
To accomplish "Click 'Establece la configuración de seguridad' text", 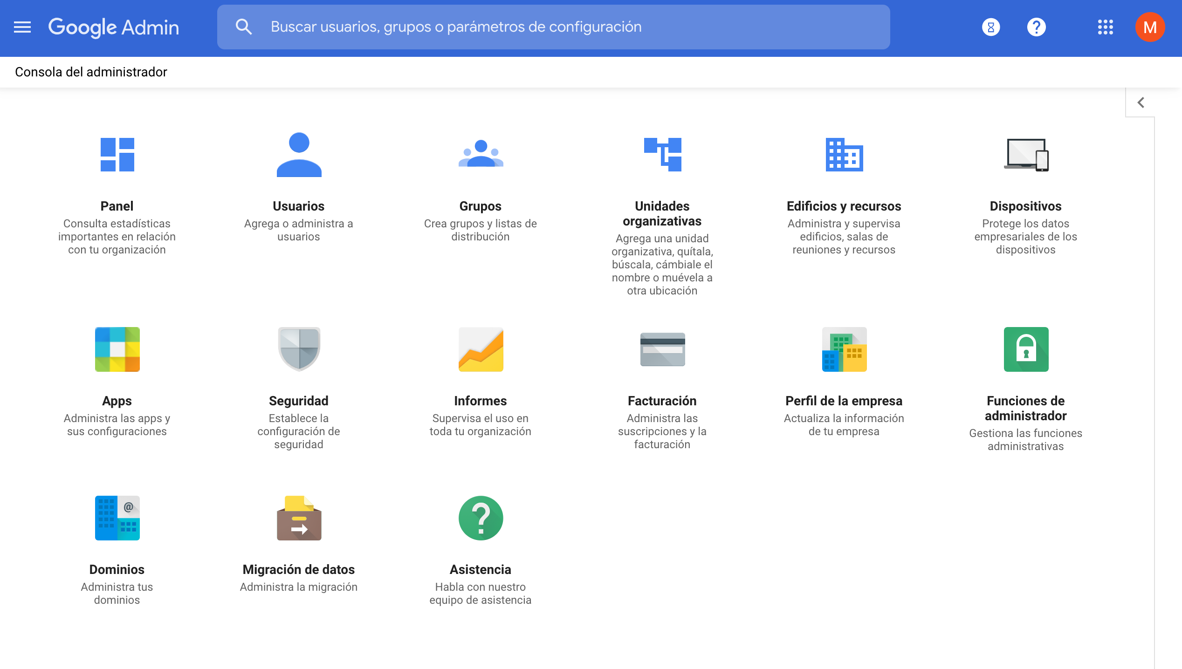I will point(299,431).
